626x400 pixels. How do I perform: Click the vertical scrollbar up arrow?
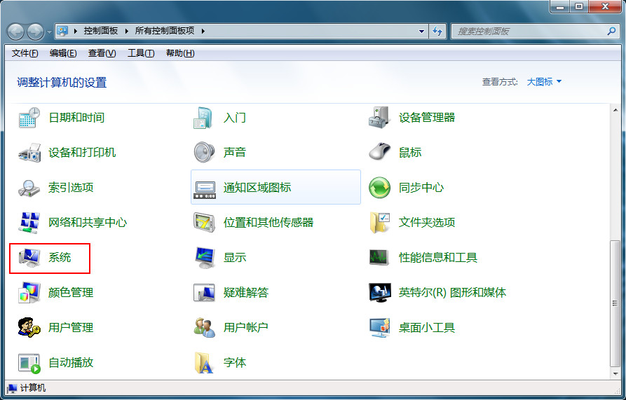pos(615,110)
